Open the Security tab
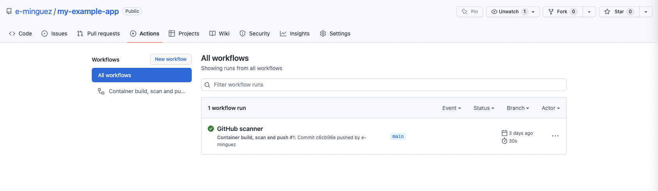This screenshot has width=658, height=191. [x=255, y=34]
